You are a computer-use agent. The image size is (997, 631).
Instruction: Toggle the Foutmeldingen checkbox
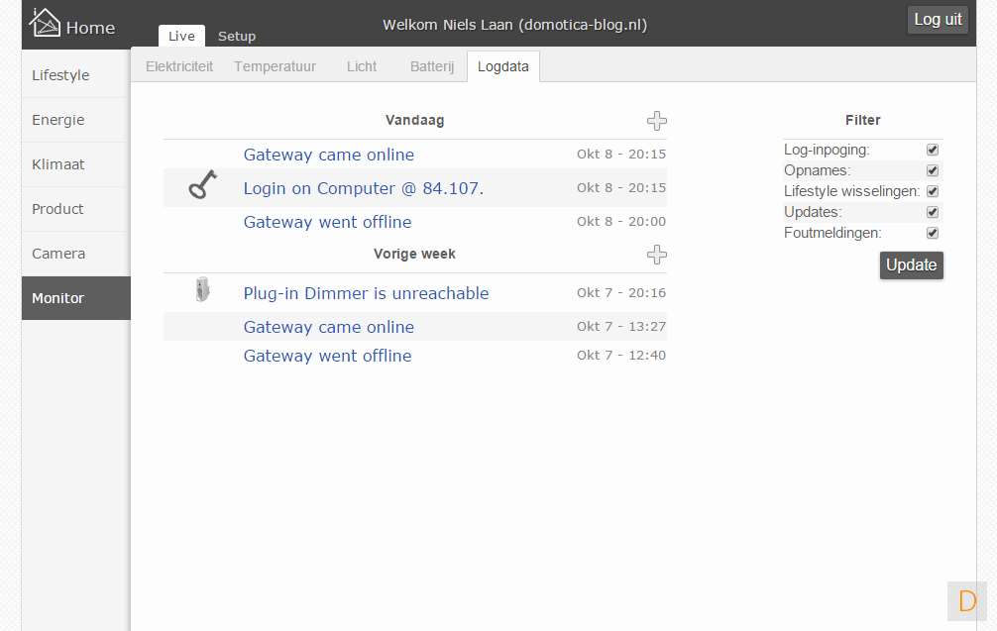(x=933, y=233)
